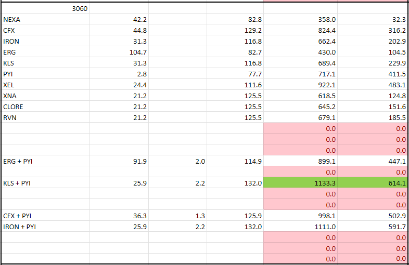Select CLORE value 151.6
Image resolution: width=409 pixels, height=265 pixels.
coord(373,107)
